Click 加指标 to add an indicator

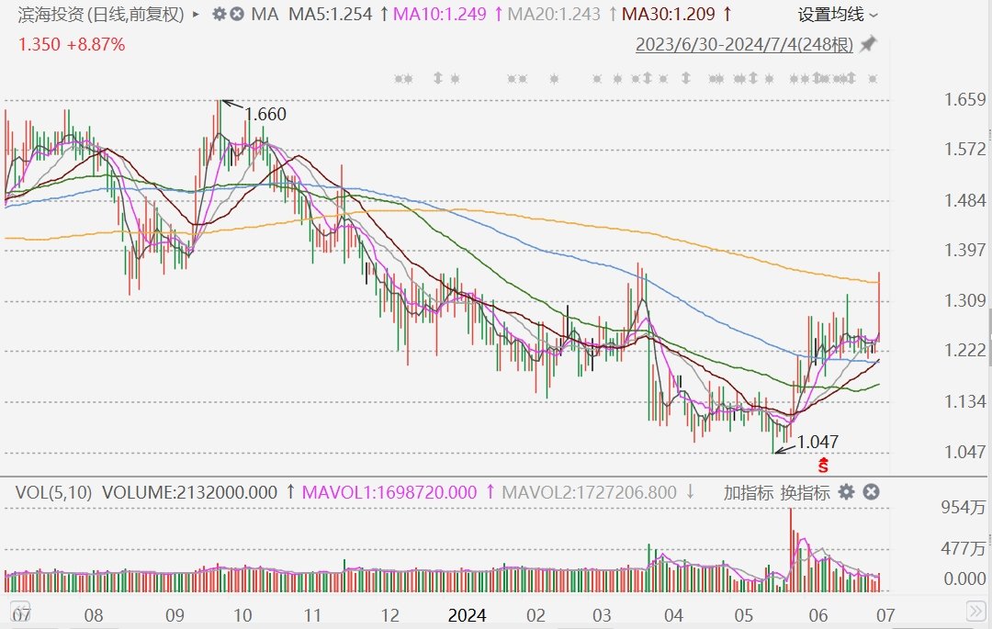pos(749,492)
